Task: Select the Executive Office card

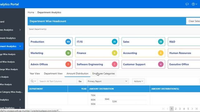Action: click(184, 64)
